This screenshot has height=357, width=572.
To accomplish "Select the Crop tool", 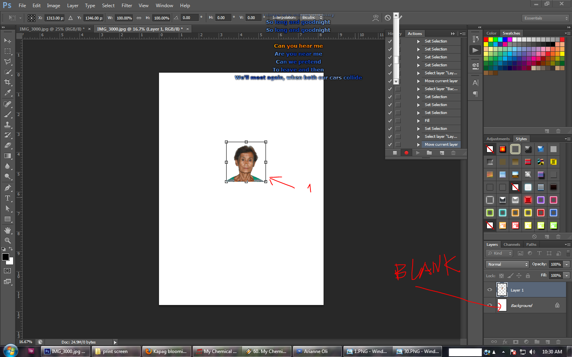I will [x=8, y=82].
